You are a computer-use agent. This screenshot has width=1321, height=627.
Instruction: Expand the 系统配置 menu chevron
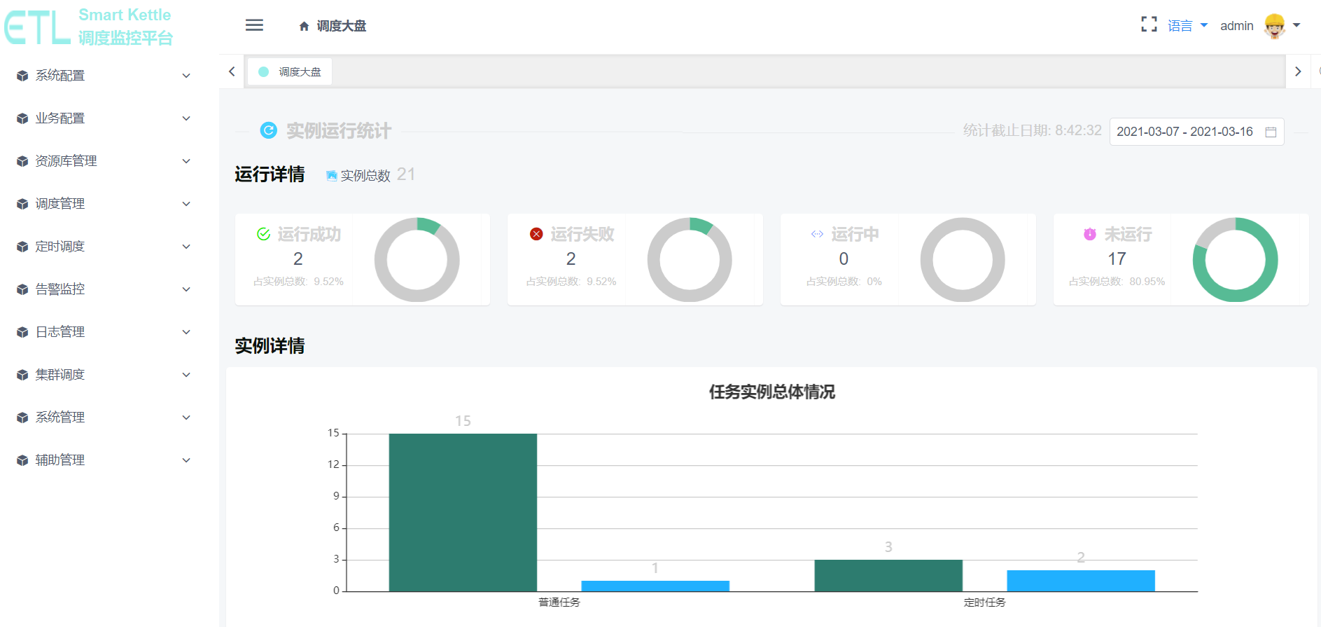pos(186,76)
